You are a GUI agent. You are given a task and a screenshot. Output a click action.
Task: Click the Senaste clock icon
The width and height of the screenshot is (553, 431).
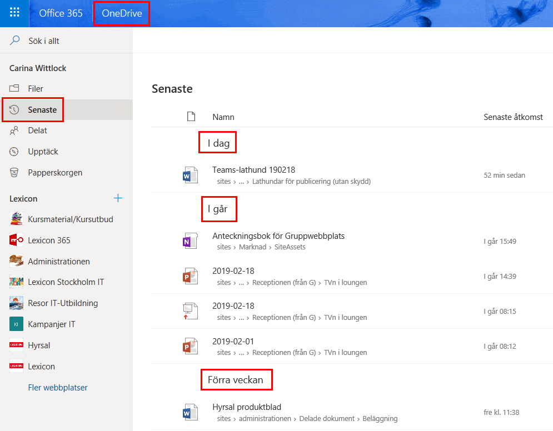click(x=14, y=109)
